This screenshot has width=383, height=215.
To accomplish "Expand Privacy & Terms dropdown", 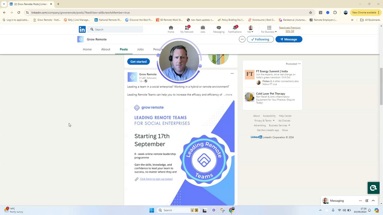I will tap(265, 121).
